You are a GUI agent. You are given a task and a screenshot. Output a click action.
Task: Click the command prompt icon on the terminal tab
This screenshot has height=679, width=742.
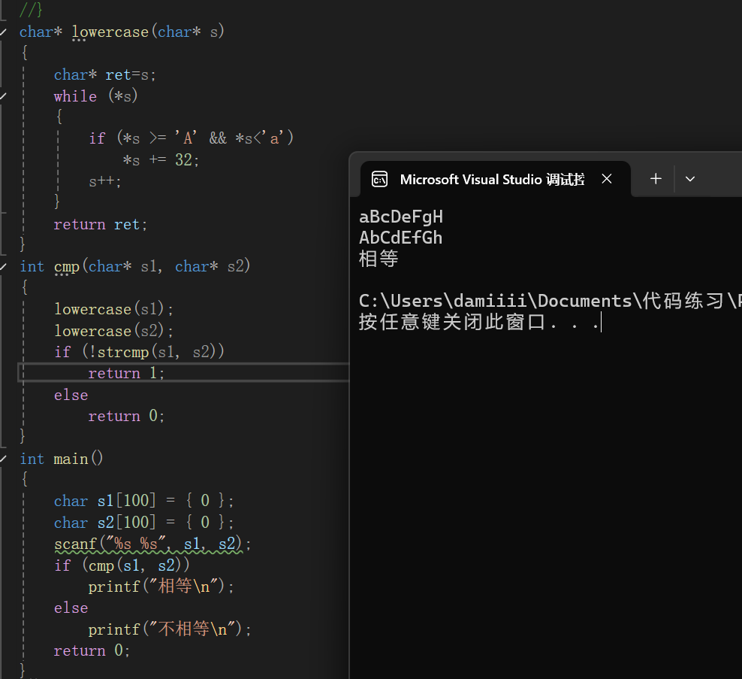click(379, 179)
